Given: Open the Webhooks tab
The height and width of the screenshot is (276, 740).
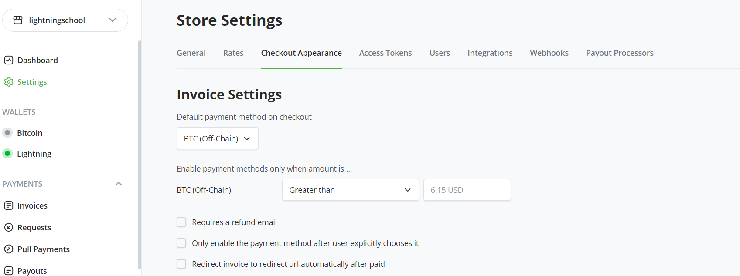Looking at the screenshot, I should tap(549, 53).
